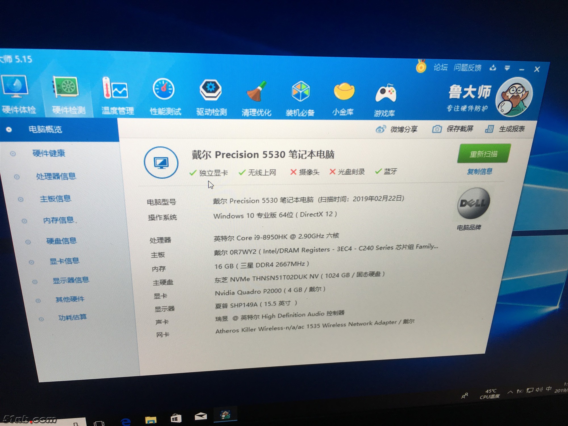Viewport: 568px width, 426px height.
Task: Select 硬盘信息 in the sidebar
Action: coord(61,241)
